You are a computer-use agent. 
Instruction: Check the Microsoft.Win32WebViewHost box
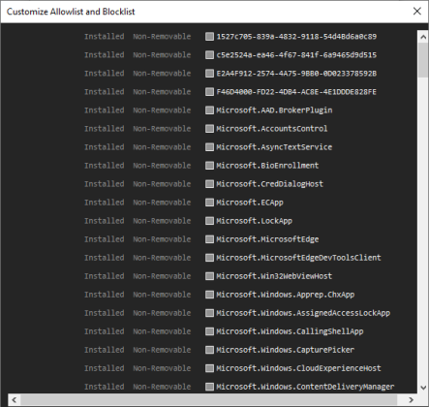point(209,276)
